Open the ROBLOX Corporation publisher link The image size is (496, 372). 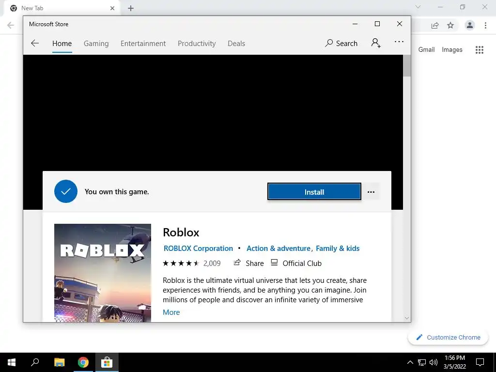pos(198,248)
